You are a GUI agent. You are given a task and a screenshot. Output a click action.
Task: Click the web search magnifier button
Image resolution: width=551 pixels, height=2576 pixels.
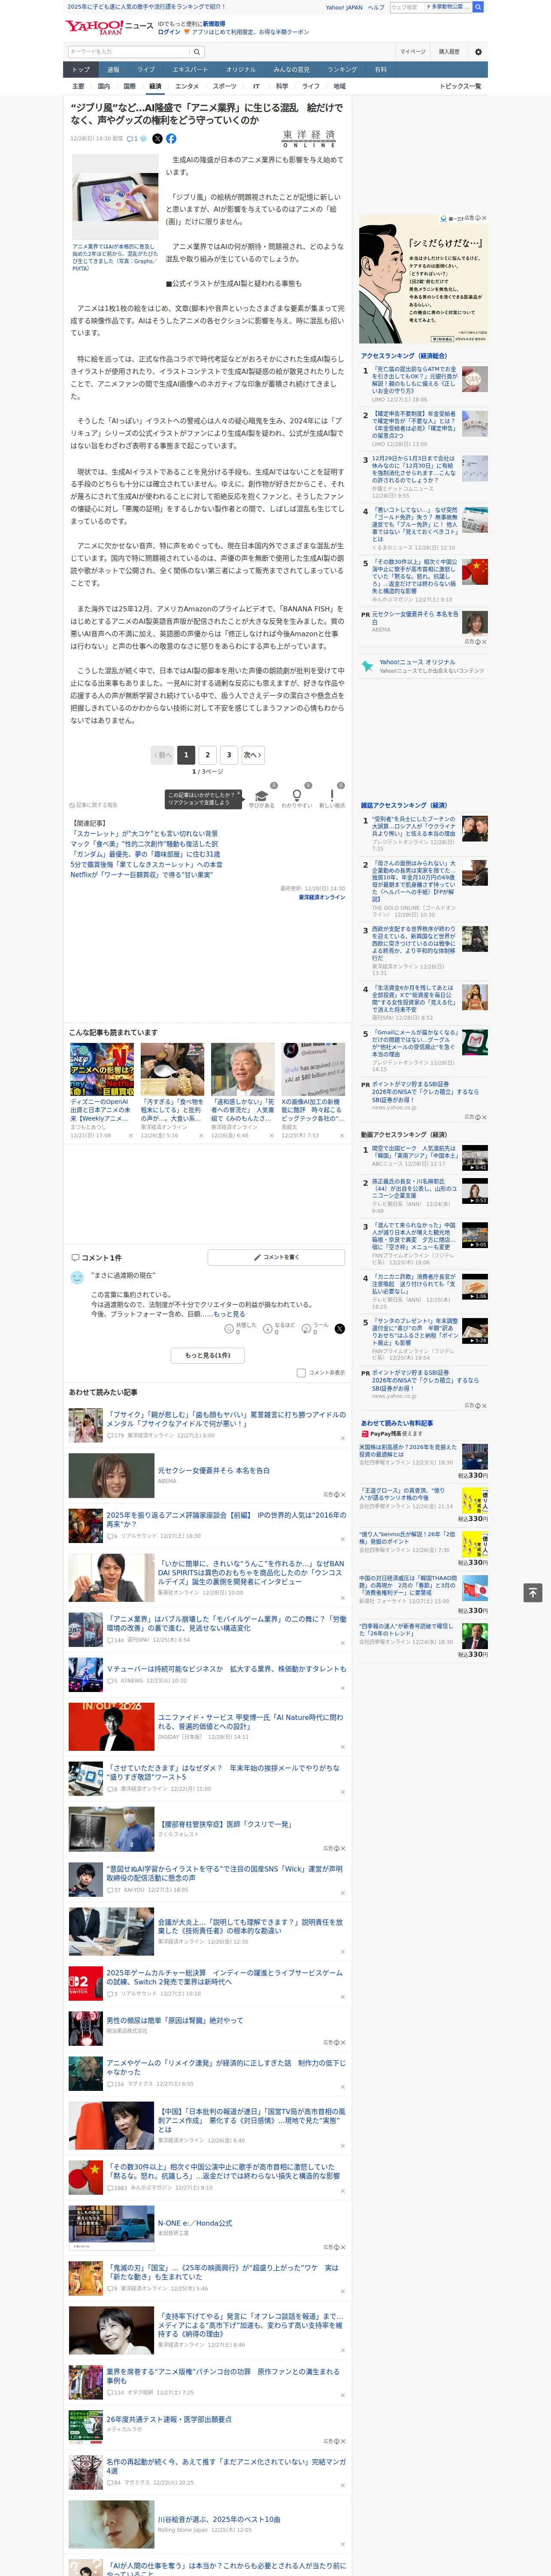478,7
